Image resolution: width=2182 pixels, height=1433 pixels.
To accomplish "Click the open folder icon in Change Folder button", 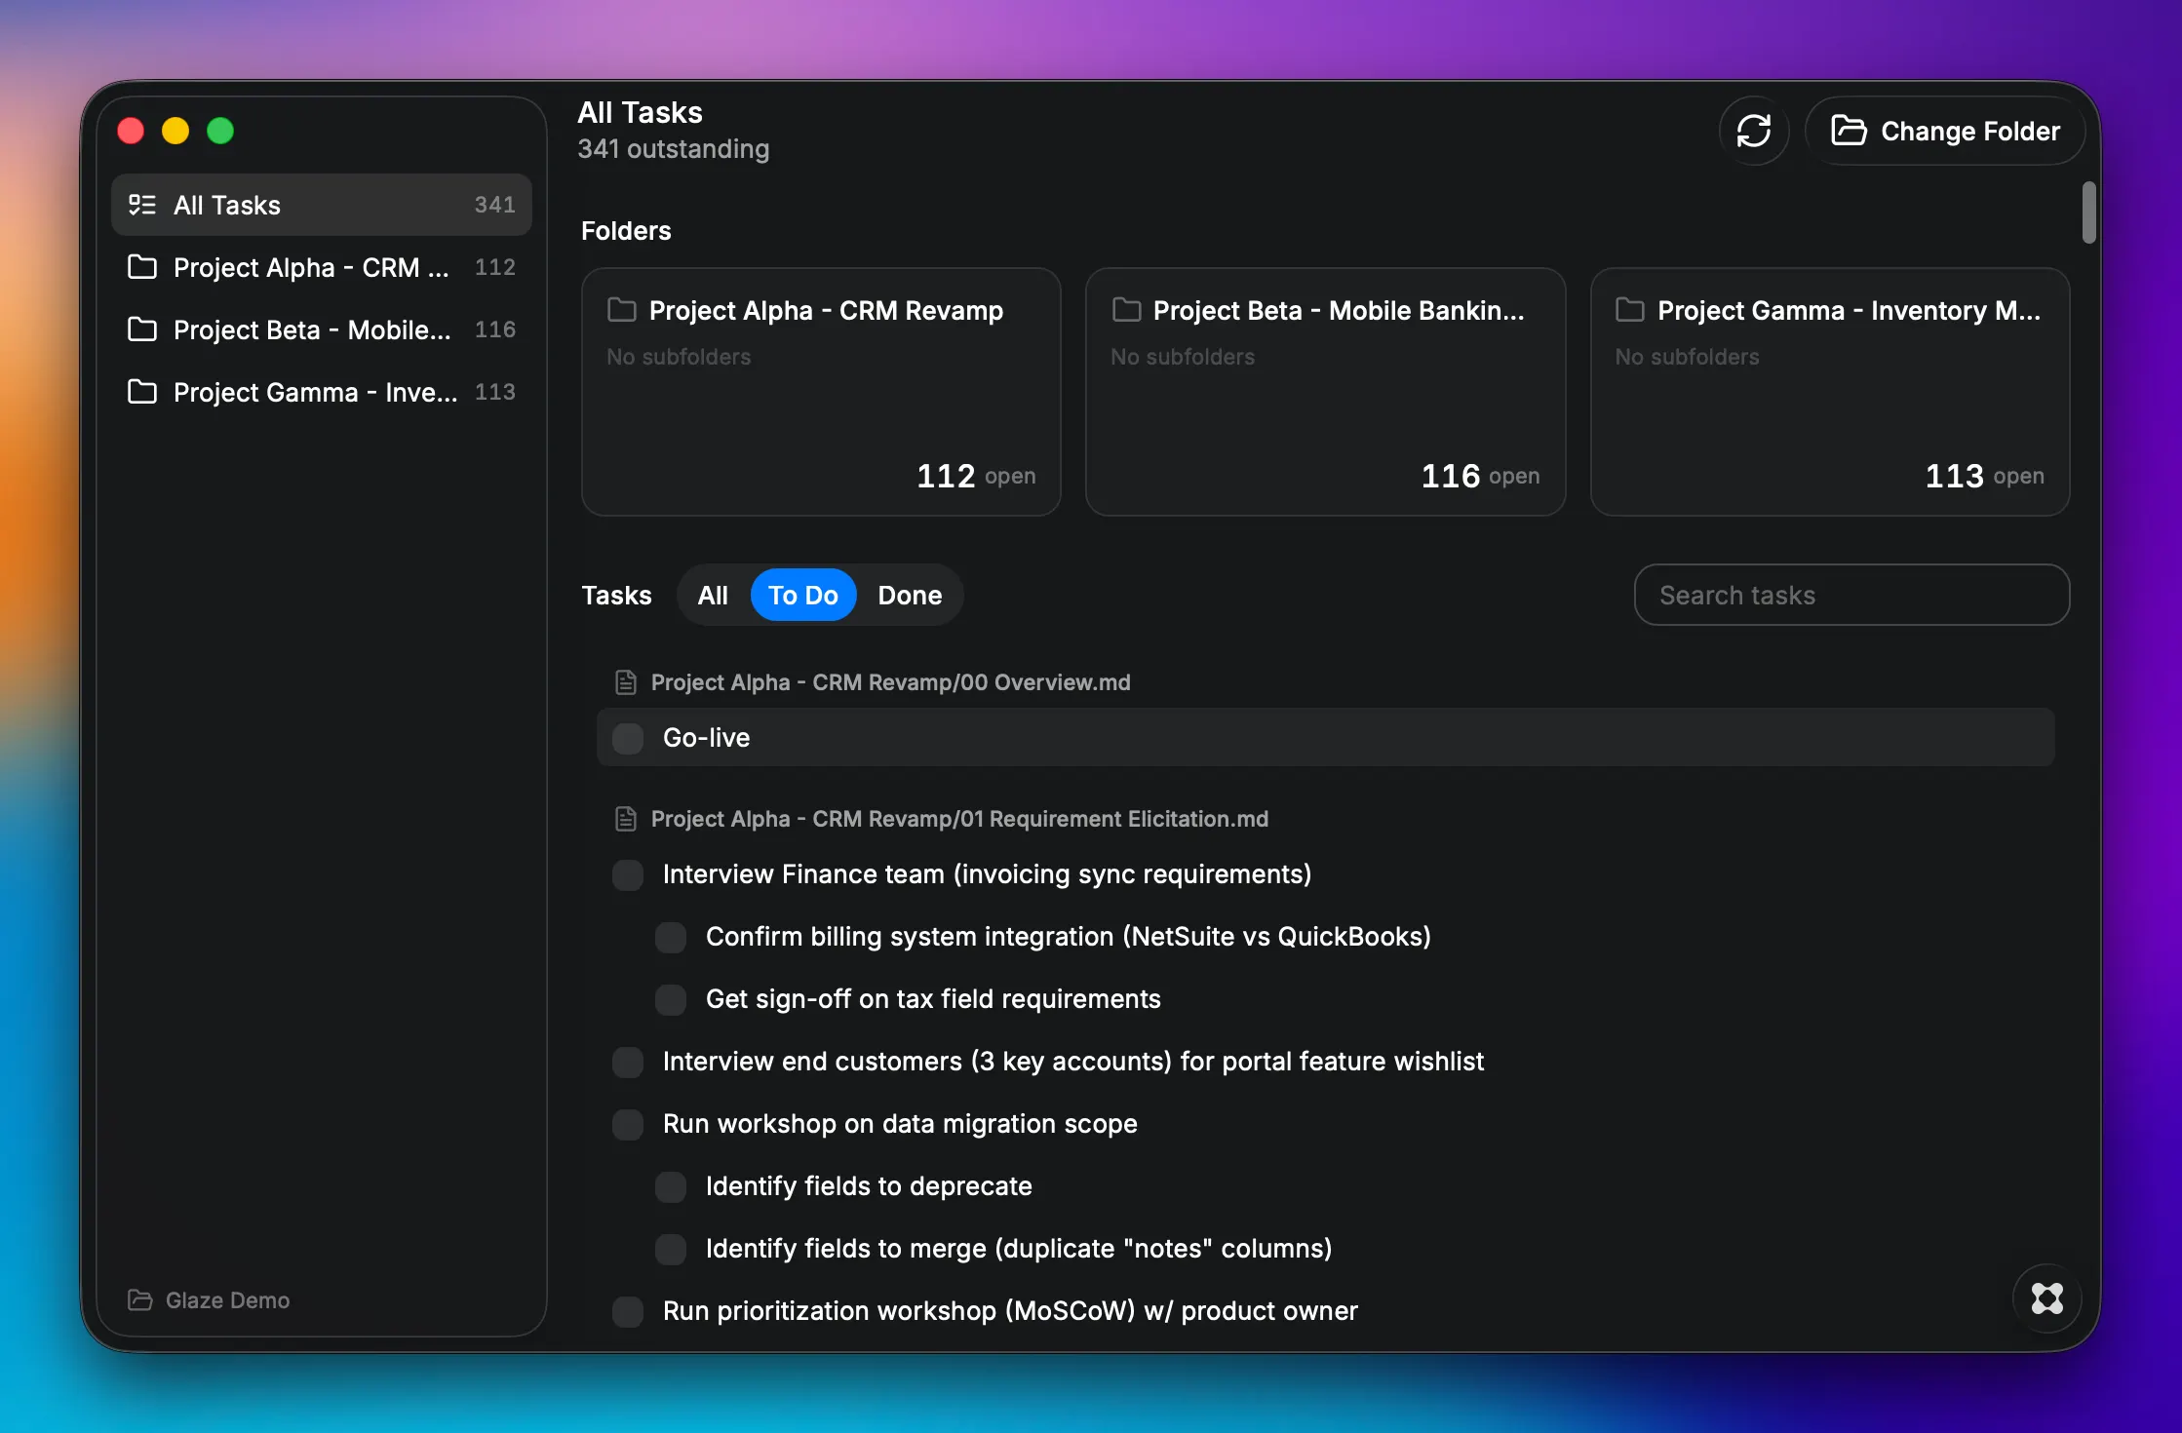I will coord(1849,131).
